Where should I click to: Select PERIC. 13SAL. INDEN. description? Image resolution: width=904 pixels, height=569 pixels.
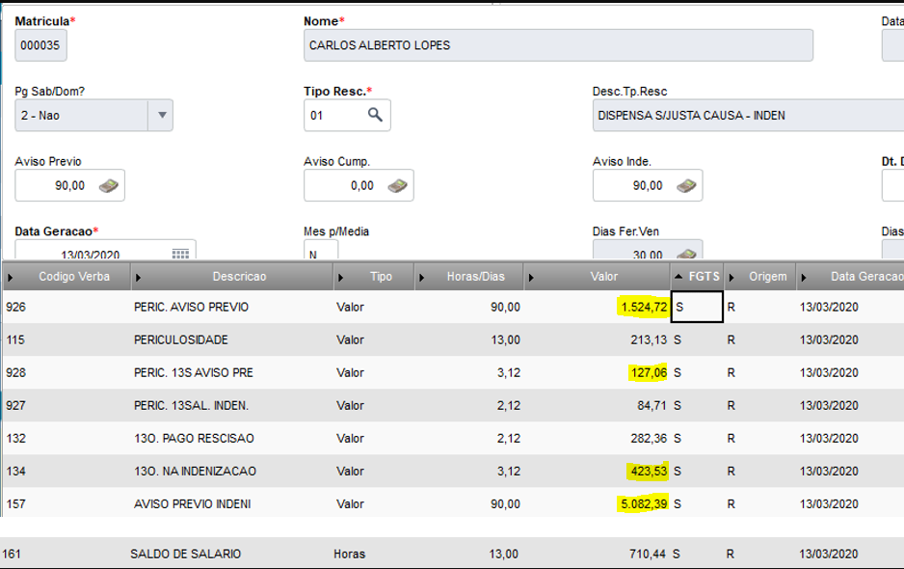(x=192, y=406)
